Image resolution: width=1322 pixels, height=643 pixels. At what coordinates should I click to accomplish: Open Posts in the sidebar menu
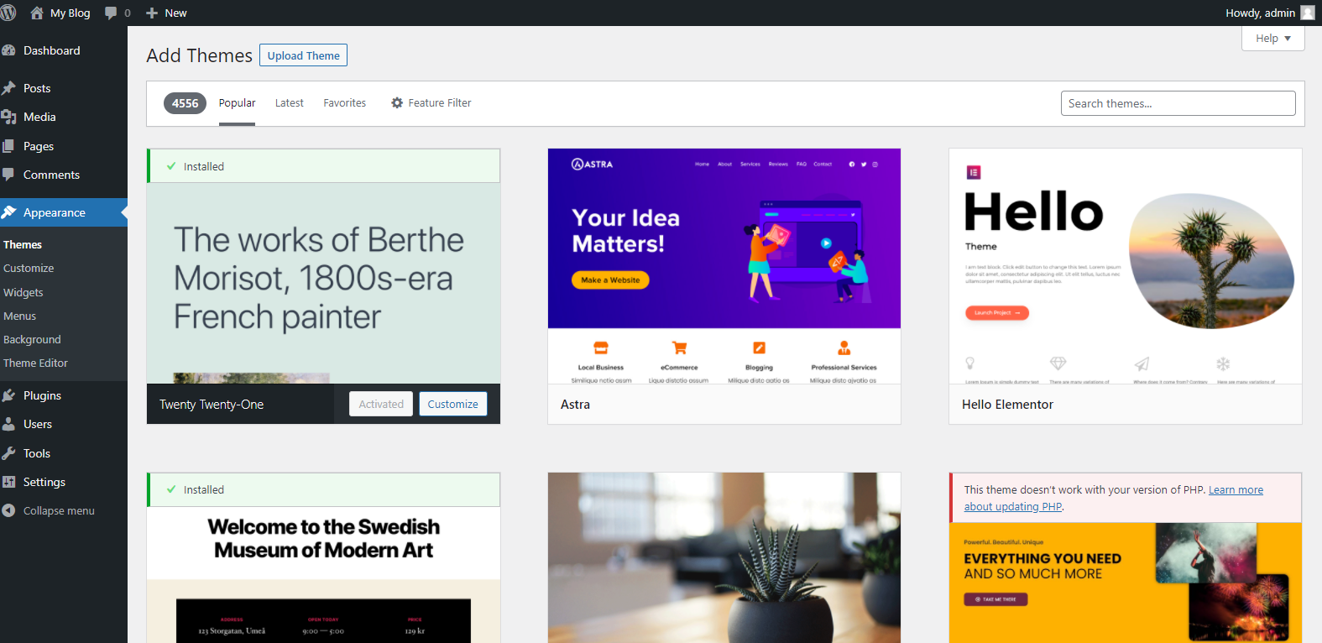tap(37, 88)
